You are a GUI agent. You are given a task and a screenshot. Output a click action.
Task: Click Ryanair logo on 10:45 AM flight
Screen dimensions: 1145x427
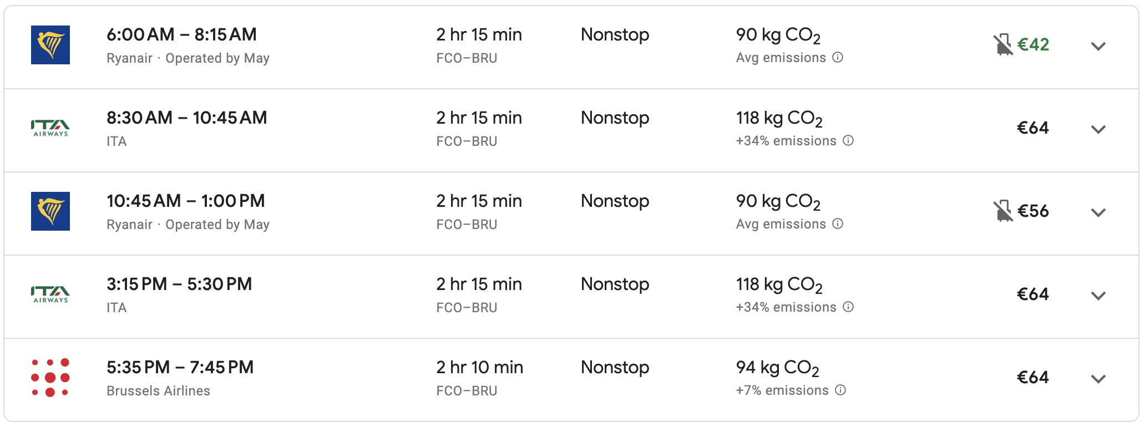point(50,211)
